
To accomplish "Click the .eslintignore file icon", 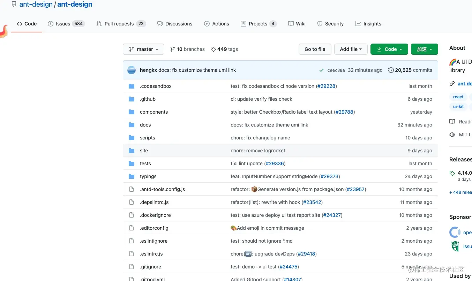I will coord(132,241).
